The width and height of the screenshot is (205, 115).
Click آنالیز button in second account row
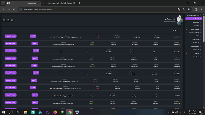[x=35, y=43]
